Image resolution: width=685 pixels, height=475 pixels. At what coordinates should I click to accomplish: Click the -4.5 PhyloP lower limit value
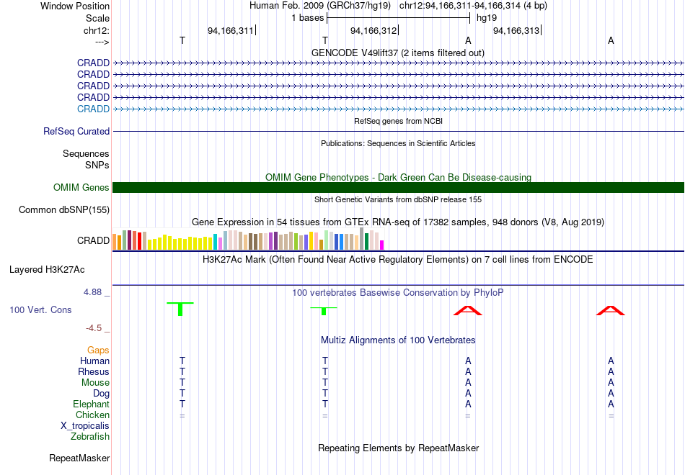(x=94, y=328)
